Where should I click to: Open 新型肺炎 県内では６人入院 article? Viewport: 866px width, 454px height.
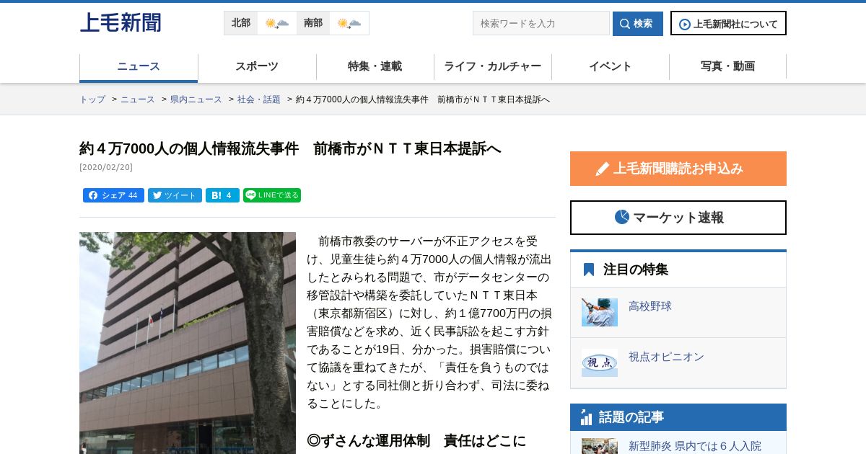695,446
